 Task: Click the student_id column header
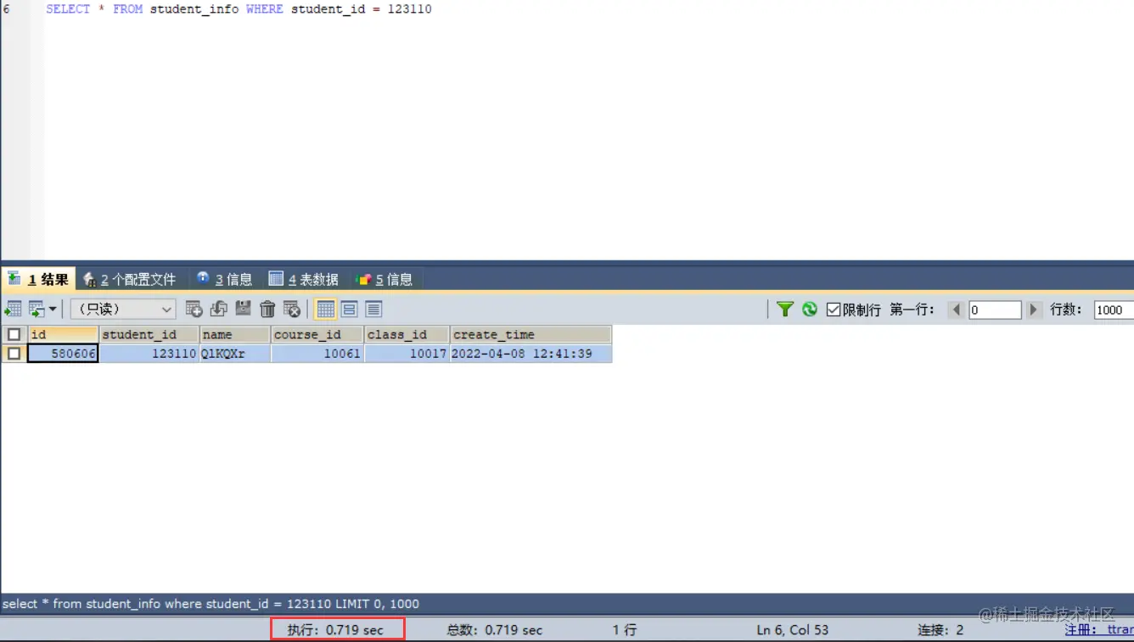pos(149,334)
